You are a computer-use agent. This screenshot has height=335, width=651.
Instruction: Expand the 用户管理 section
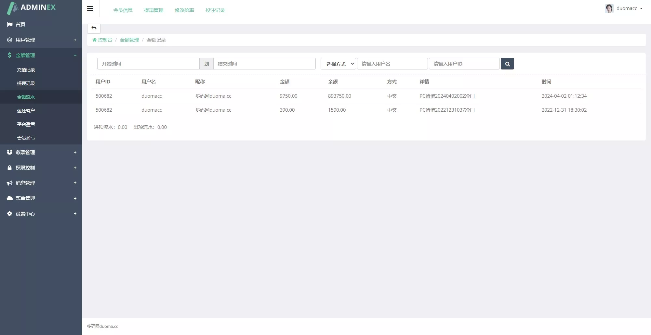coord(75,40)
